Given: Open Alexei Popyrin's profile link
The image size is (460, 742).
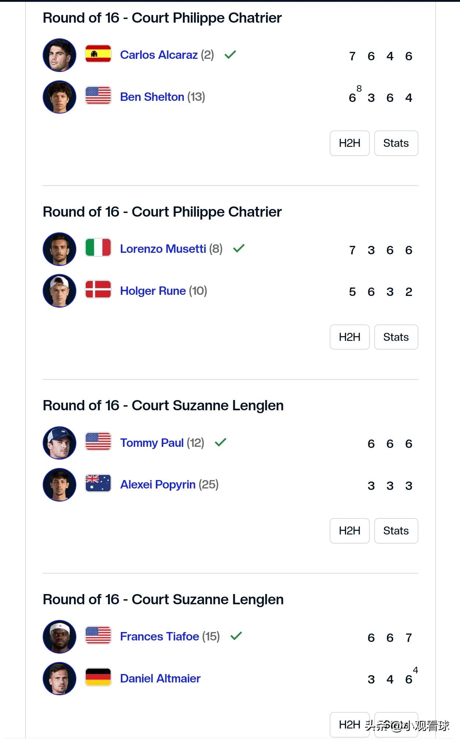Looking at the screenshot, I should point(158,484).
